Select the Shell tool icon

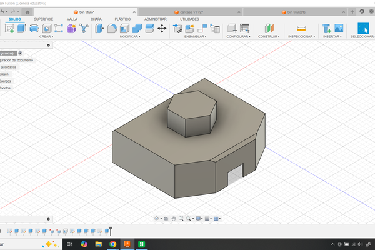pyautogui.click(x=124, y=28)
